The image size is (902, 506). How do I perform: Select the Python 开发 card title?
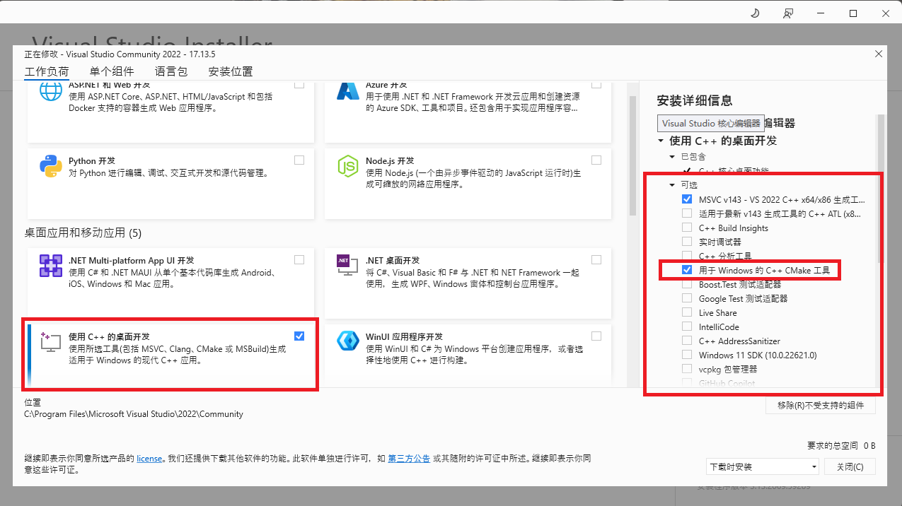[92, 161]
